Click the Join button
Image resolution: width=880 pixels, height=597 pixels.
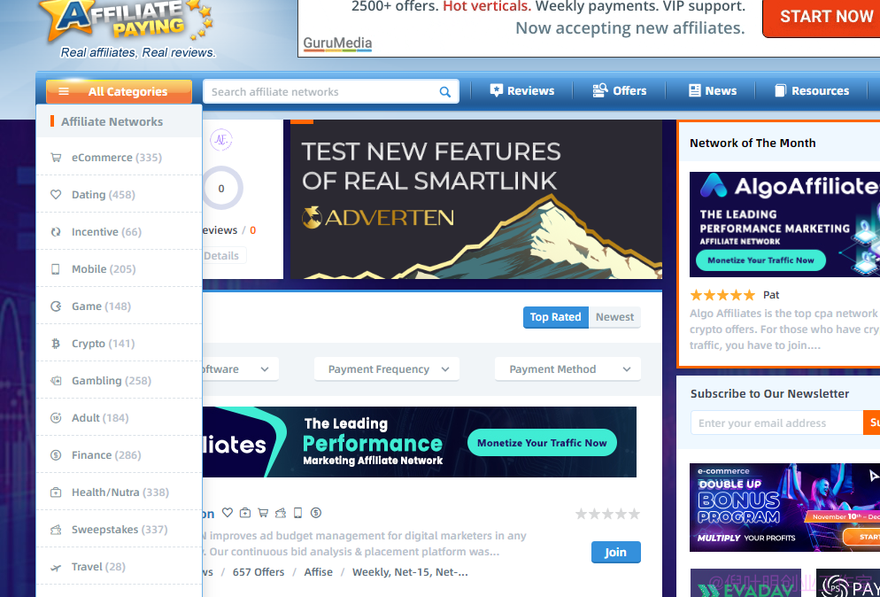615,552
